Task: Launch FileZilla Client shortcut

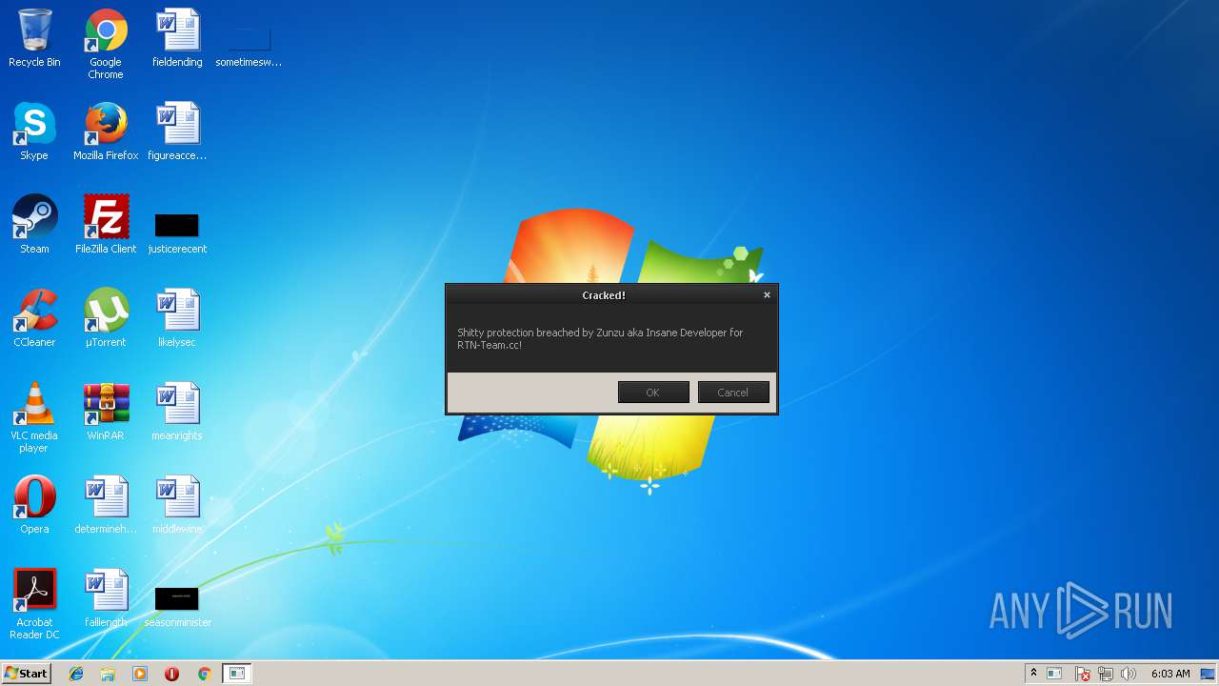Action: coord(106,226)
